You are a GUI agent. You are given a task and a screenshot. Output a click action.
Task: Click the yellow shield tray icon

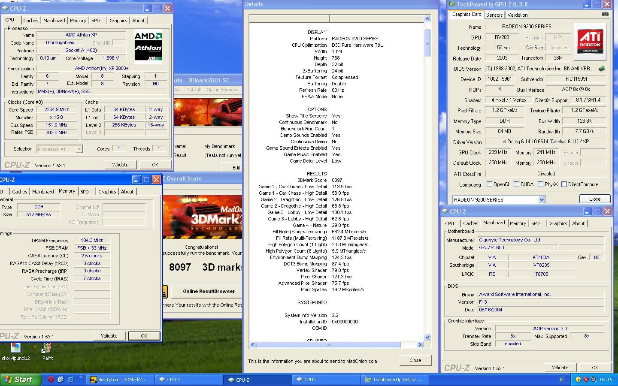(x=578, y=380)
